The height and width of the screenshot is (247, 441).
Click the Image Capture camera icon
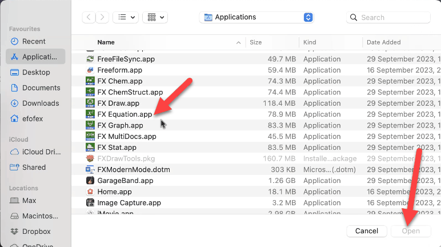pyautogui.click(x=90, y=202)
